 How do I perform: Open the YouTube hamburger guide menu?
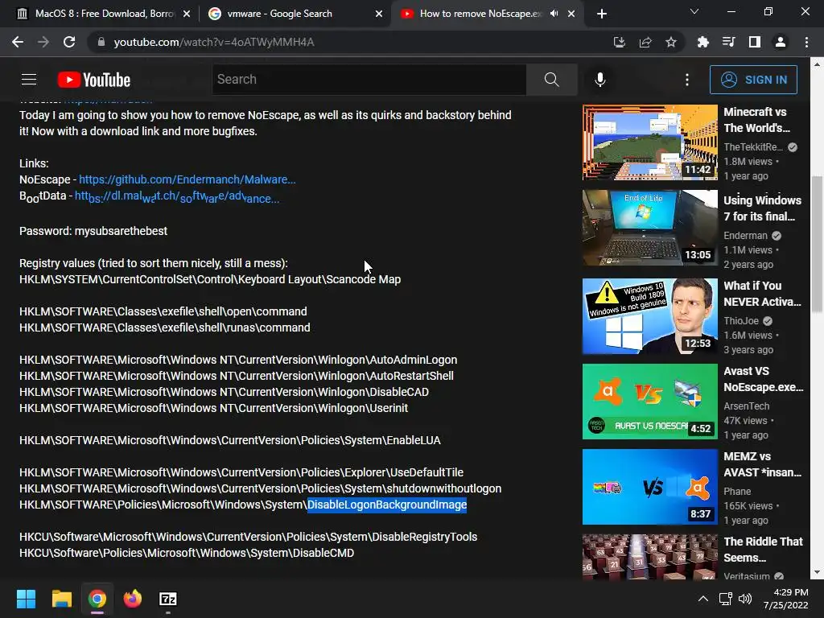[29, 80]
